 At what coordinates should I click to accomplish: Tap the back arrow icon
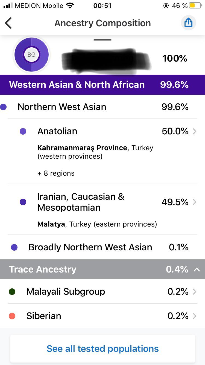tap(8, 23)
